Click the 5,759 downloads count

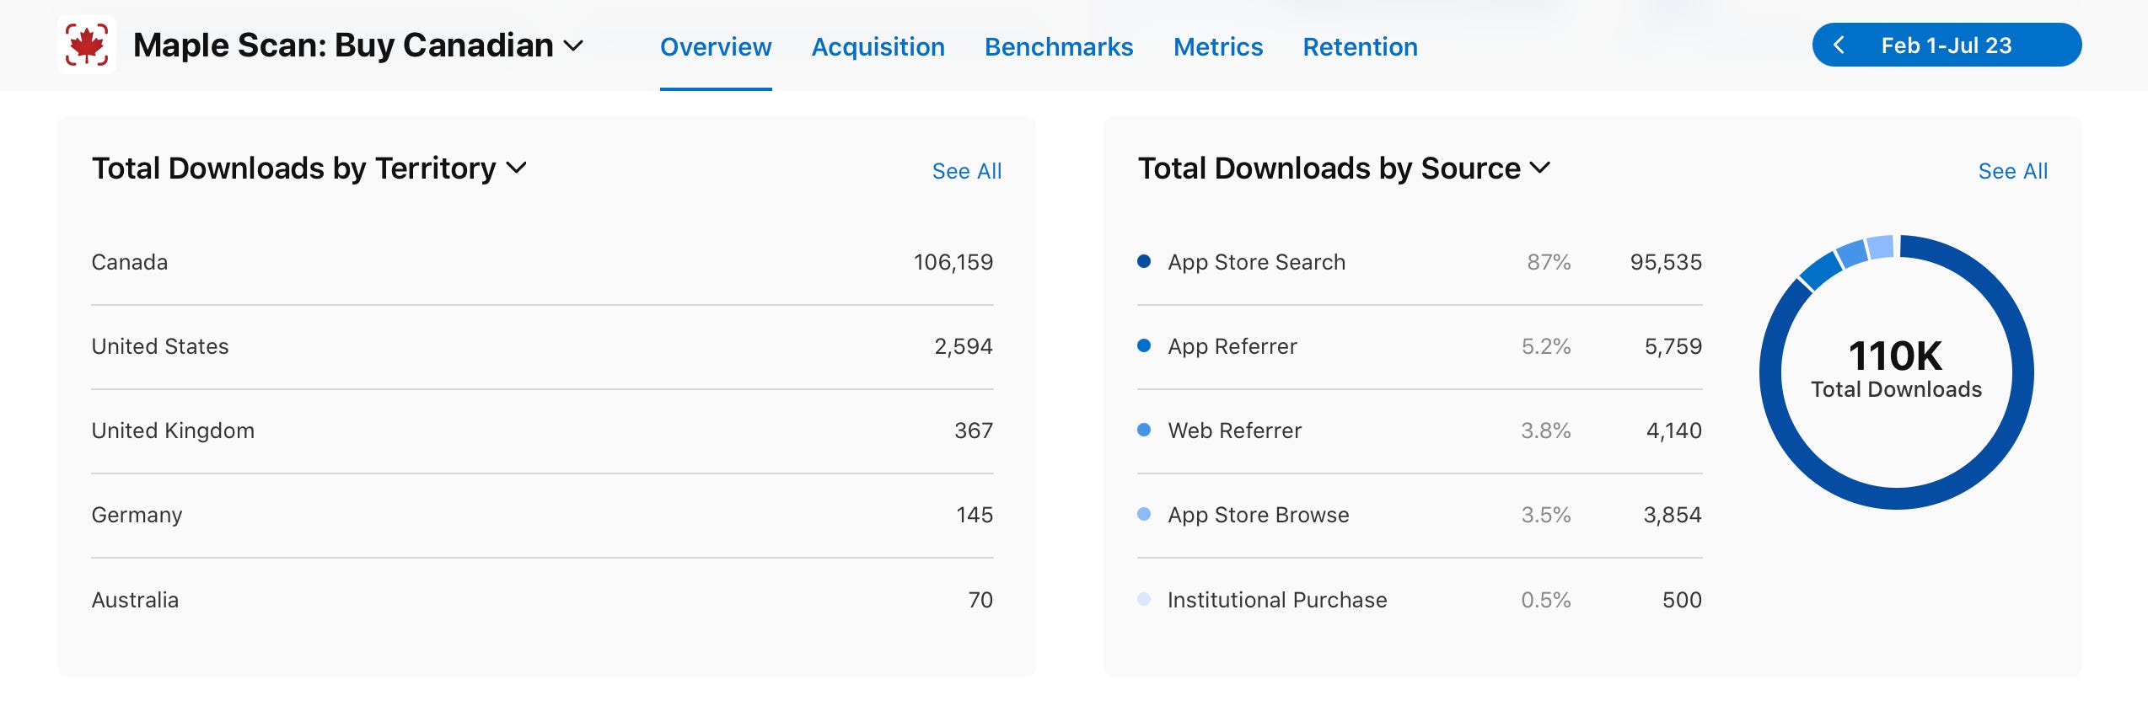point(1673,346)
